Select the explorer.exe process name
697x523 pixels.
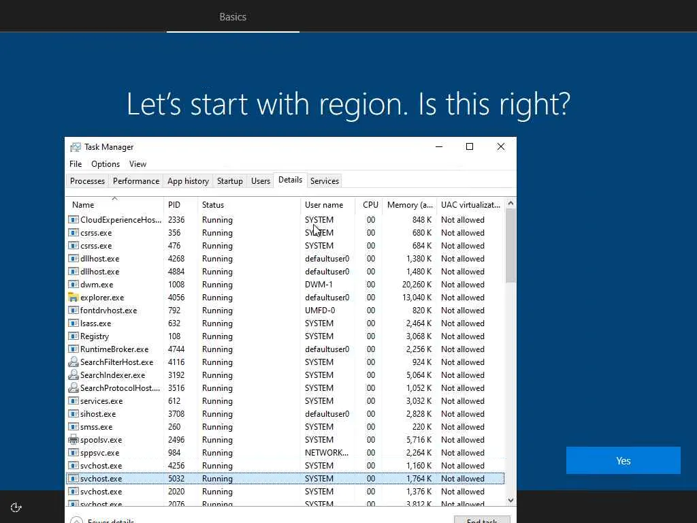102,298
